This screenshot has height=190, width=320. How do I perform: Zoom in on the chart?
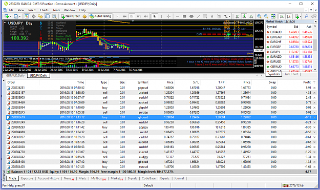[259, 16]
